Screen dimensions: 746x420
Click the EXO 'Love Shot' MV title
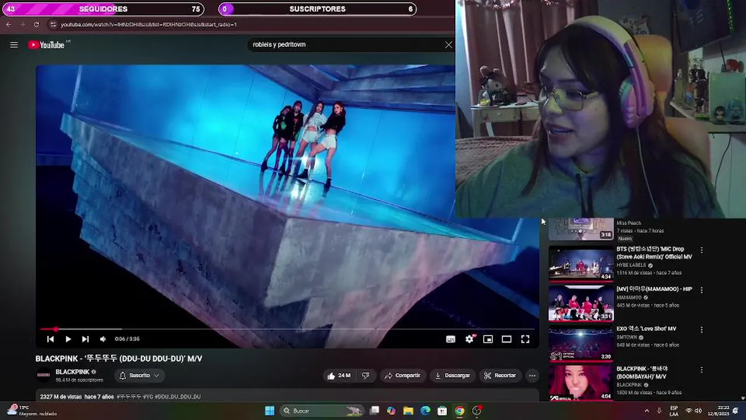646,329
